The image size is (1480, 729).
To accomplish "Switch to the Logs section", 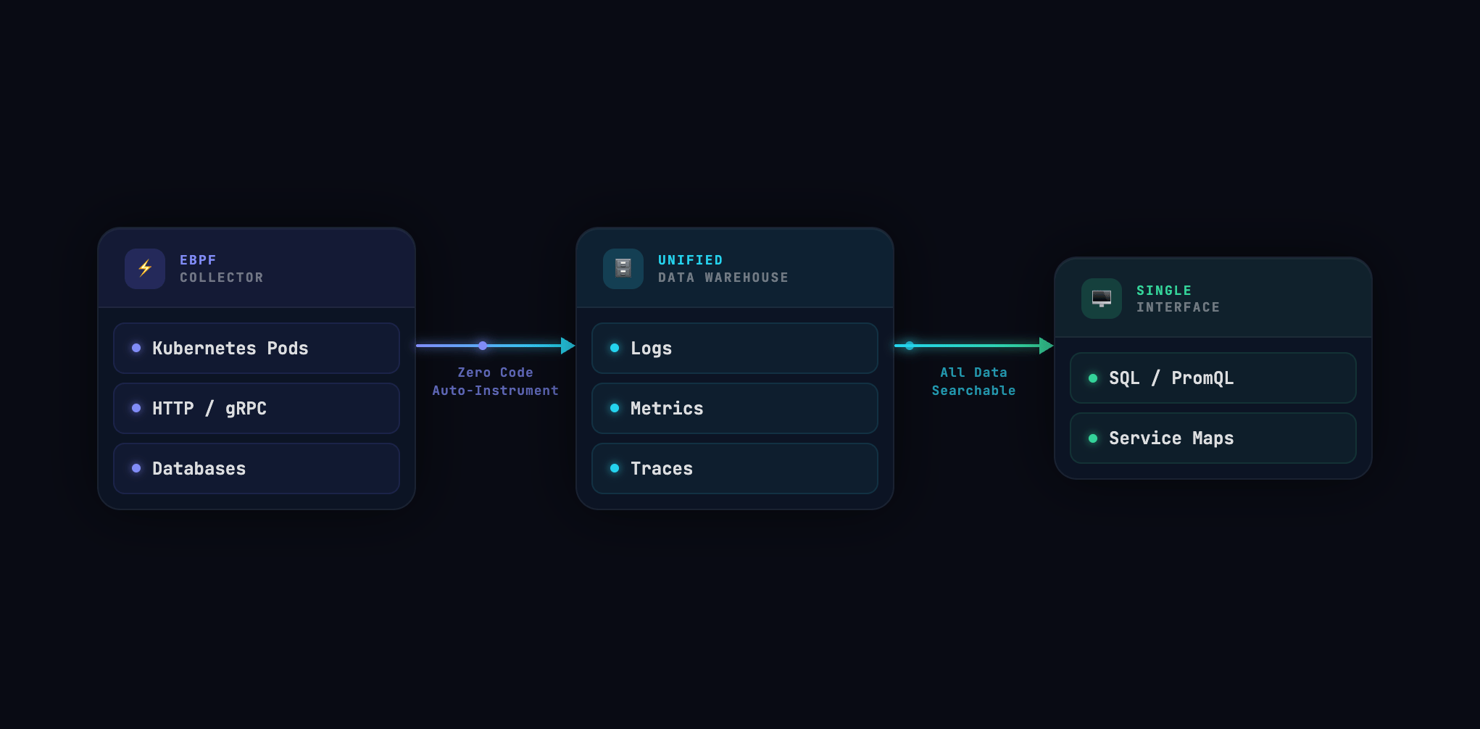I will tap(734, 347).
